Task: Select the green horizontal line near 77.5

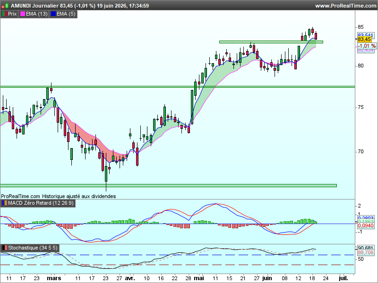Action: tap(178, 87)
